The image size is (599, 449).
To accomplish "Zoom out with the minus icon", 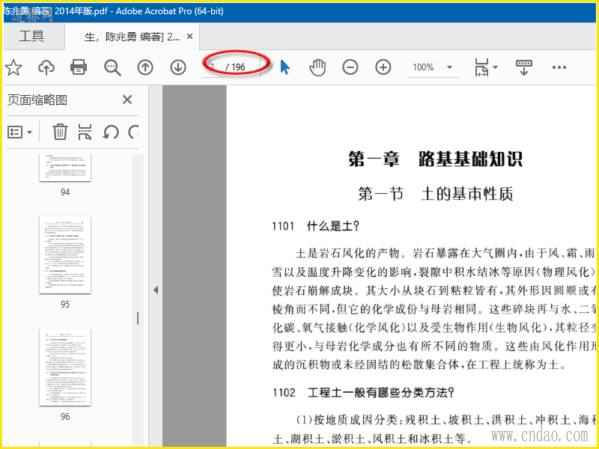I will [350, 67].
